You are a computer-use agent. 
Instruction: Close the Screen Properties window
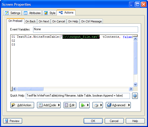coord(144,4)
